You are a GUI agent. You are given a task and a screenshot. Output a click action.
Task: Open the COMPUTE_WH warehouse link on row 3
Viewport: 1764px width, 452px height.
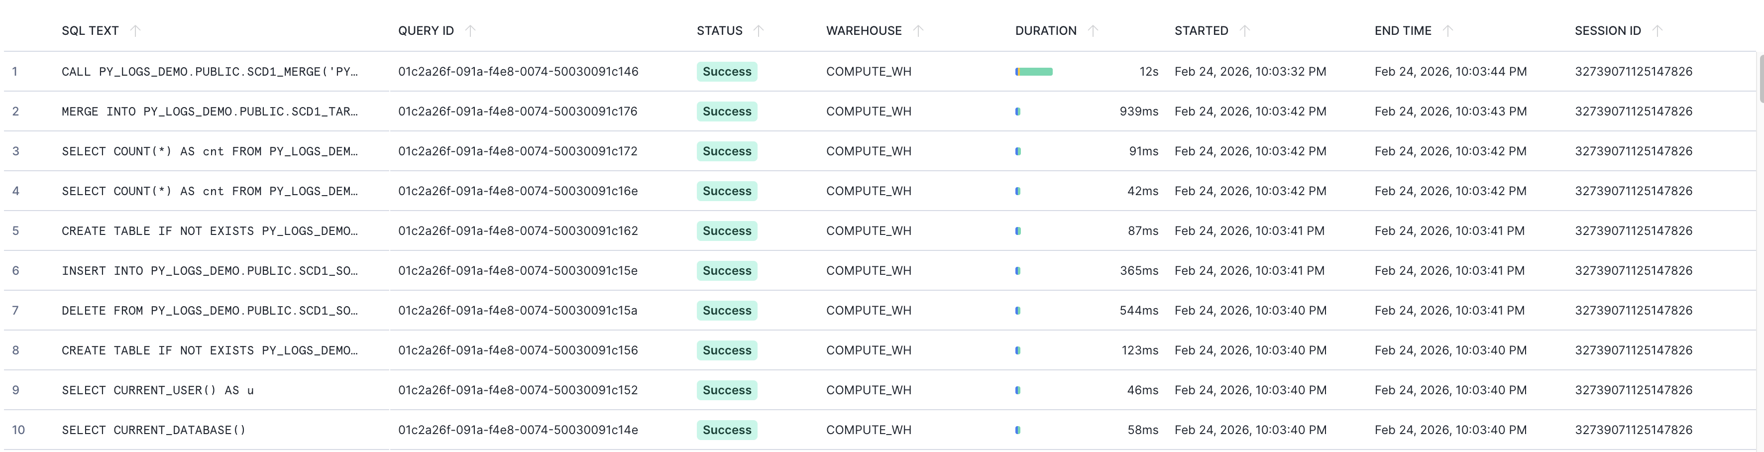[869, 151]
